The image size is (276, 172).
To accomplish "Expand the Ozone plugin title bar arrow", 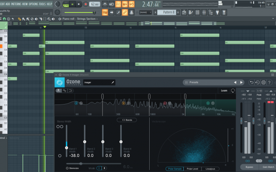I will tap(56, 75).
